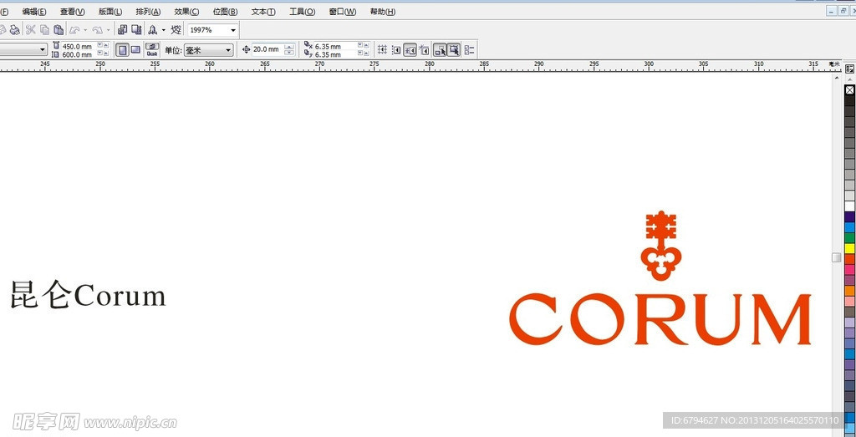The height and width of the screenshot is (437, 856).
Task: Open the 查看(V) menu
Action: [x=72, y=12]
